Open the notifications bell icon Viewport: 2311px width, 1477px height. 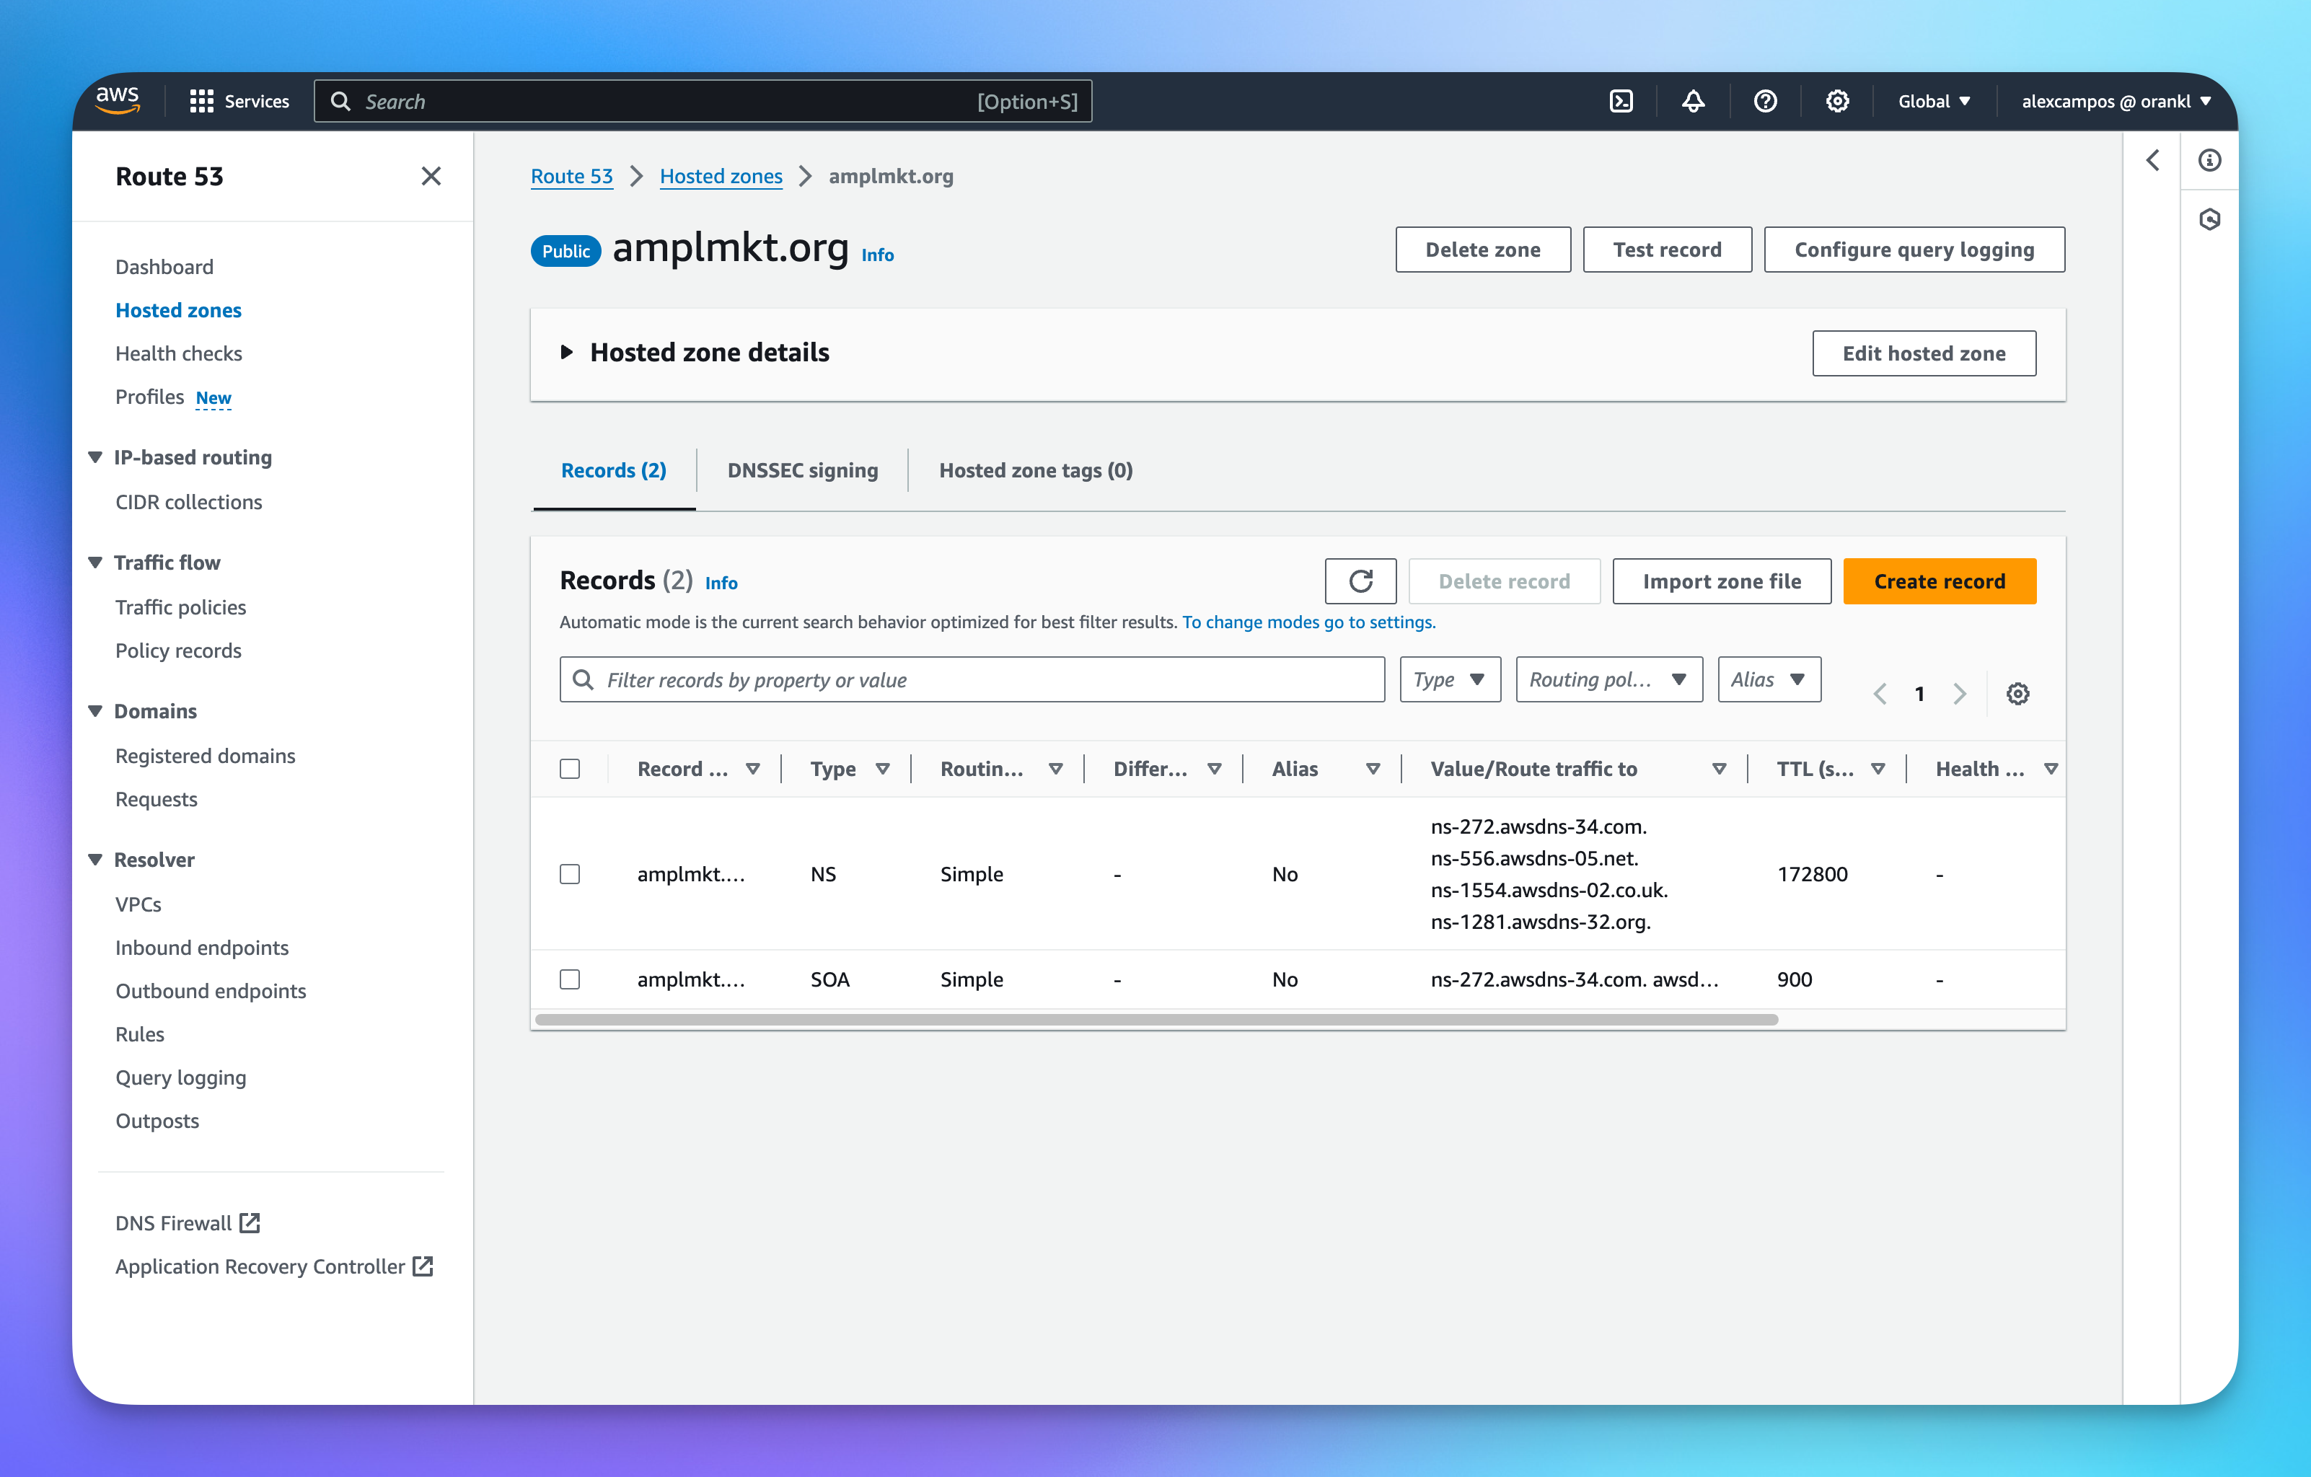1693,101
